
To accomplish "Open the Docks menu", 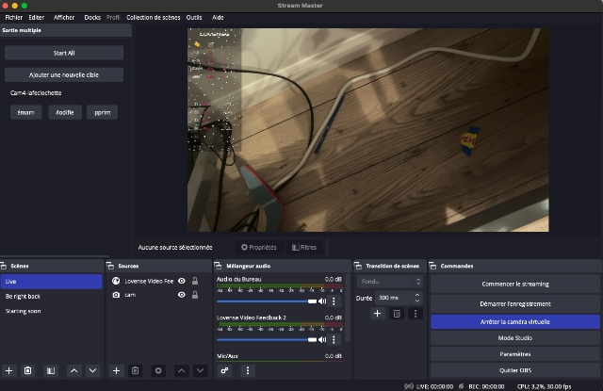I will point(91,17).
